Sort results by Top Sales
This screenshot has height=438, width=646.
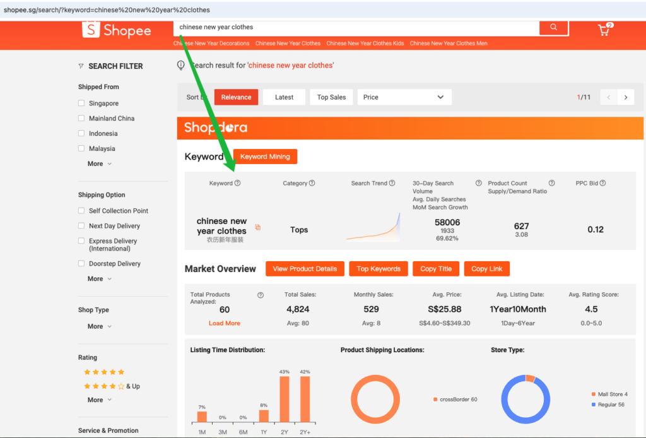[x=331, y=97]
